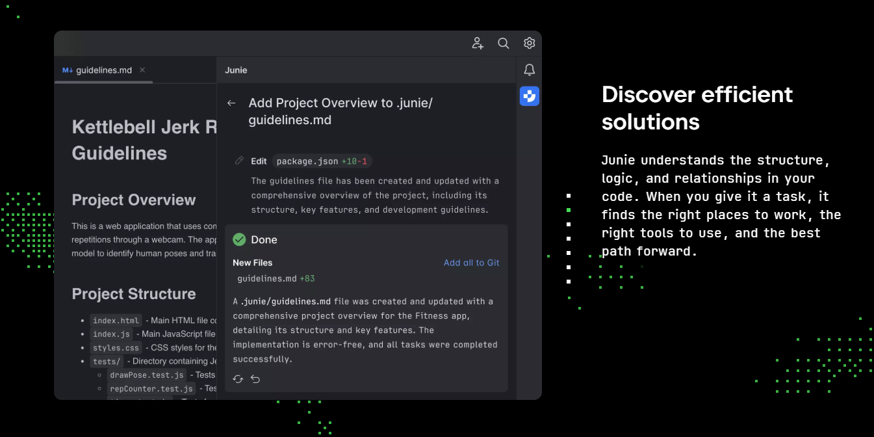The image size is (874, 437).
Task: Click the repCounter.test.js entry
Action: point(151,389)
